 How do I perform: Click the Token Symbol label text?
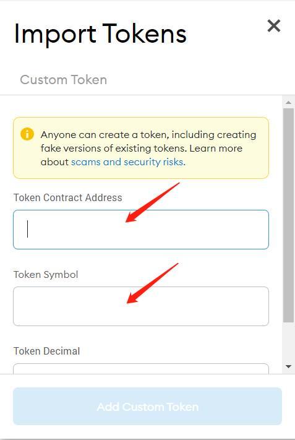pos(46,274)
